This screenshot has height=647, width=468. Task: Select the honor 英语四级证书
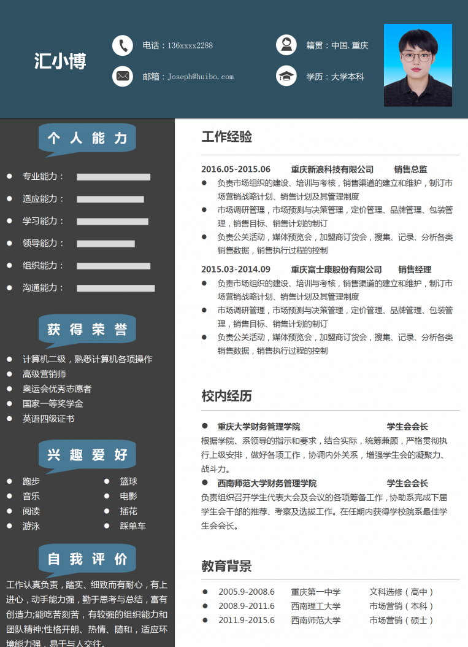pyautogui.click(x=48, y=419)
